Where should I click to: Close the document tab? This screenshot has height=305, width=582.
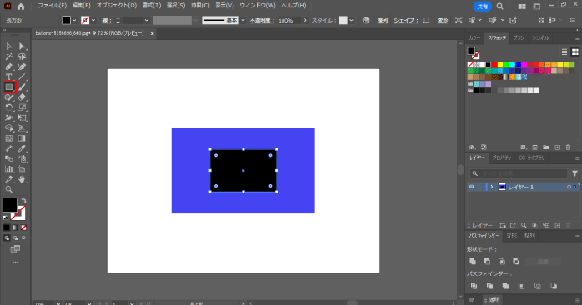(x=153, y=33)
